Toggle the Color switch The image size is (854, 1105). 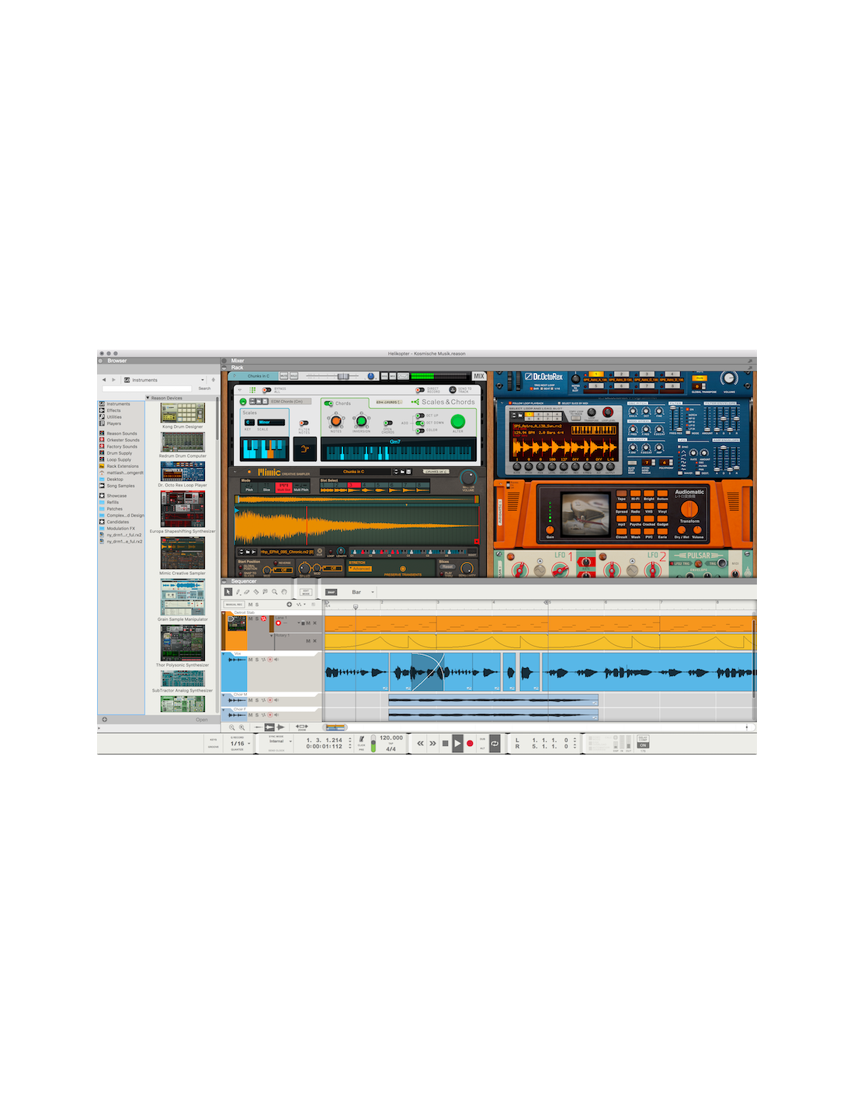420,430
